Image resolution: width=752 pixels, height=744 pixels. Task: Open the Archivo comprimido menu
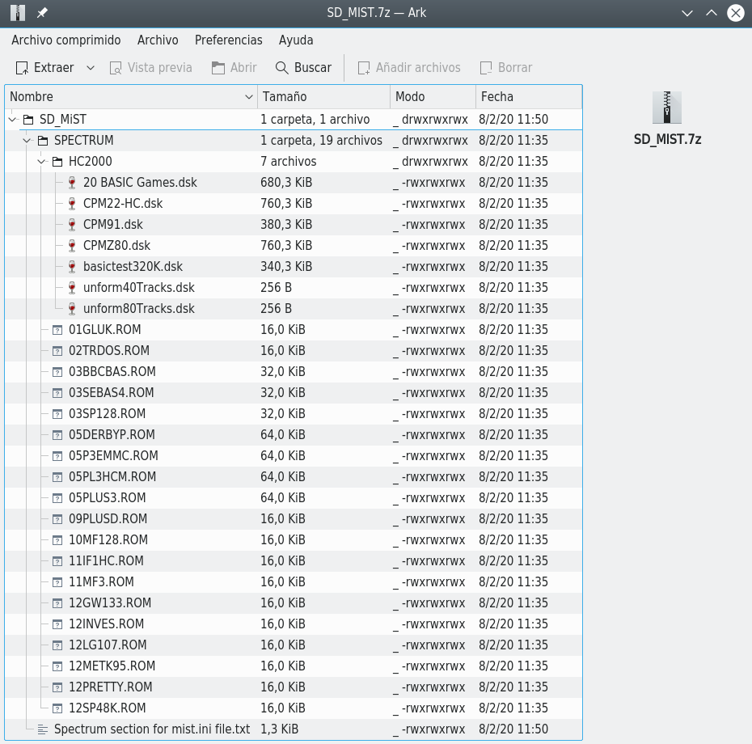tap(66, 40)
